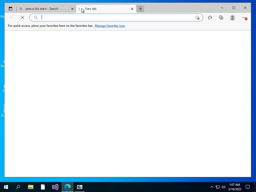Add this page to favorites star icon

click(x=197, y=18)
